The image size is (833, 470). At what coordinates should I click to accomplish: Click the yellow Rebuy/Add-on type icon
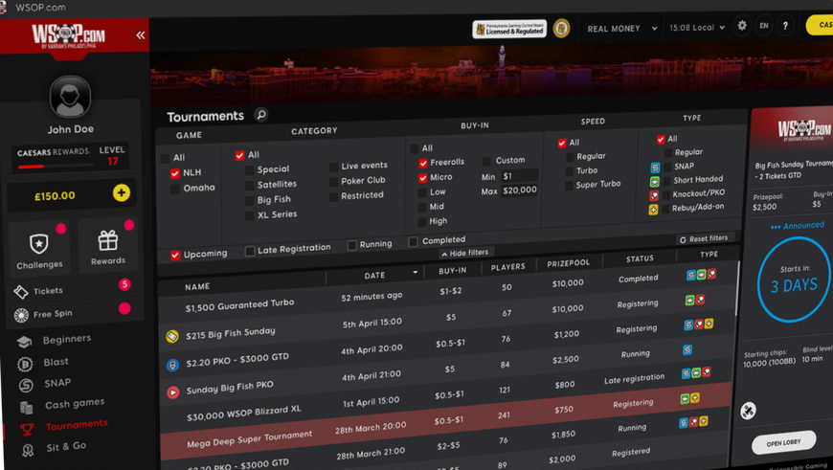pos(653,210)
